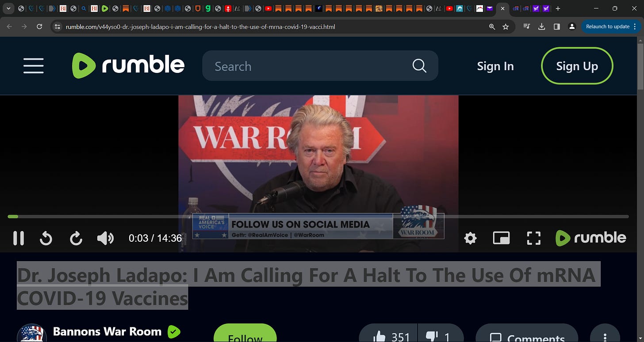Switch to the purple envelope icon tab
Screen dimensions: 644x342
point(490,8)
